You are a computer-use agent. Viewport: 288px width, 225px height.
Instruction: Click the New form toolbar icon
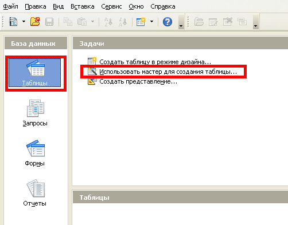pyautogui.click(x=141, y=22)
